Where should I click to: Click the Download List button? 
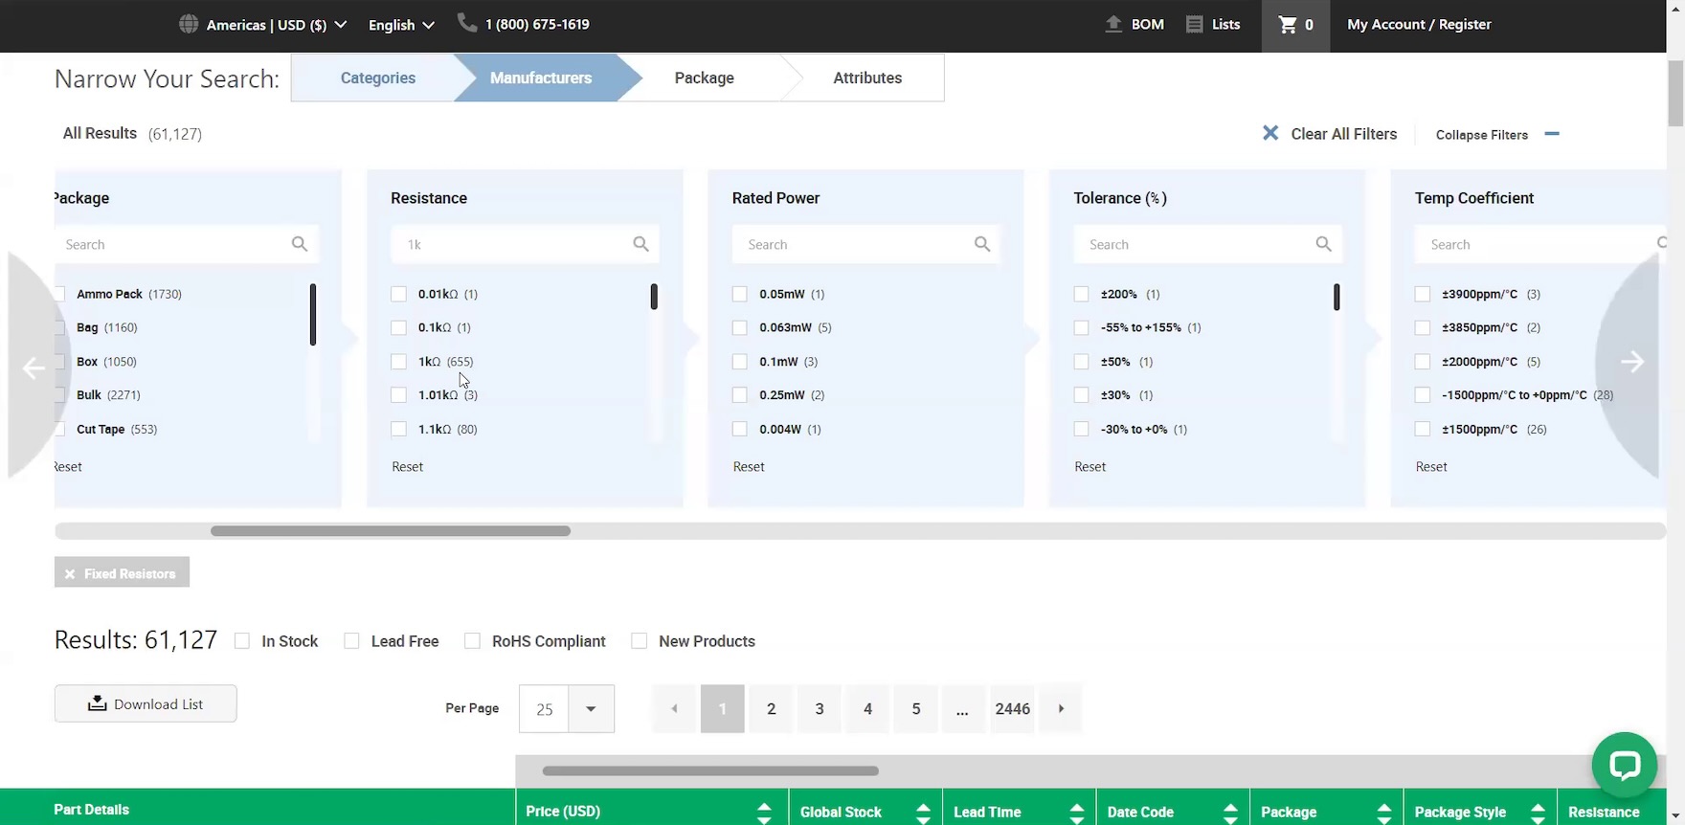tap(146, 704)
